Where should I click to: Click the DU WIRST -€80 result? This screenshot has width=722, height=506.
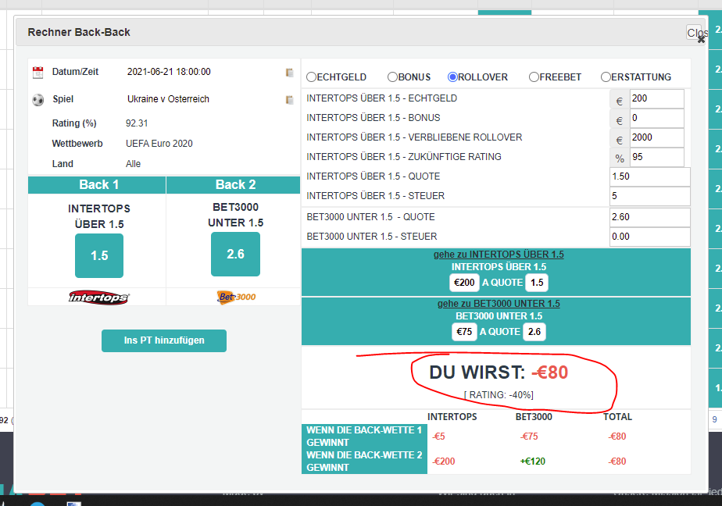pyautogui.click(x=499, y=372)
